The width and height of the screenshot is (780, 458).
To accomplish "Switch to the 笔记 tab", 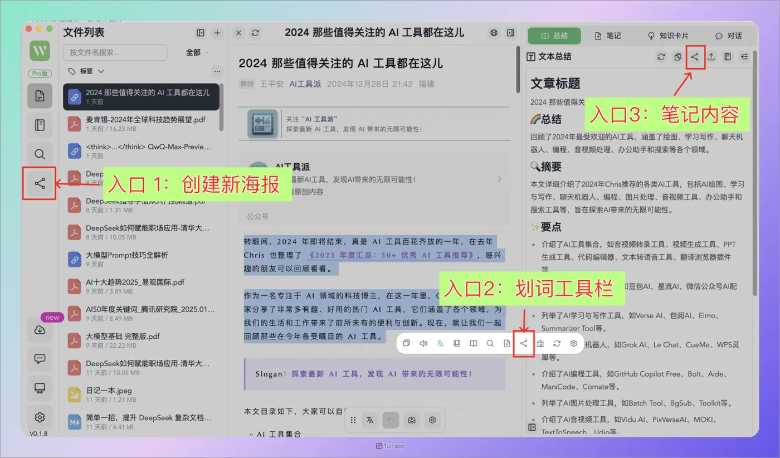I will (607, 36).
